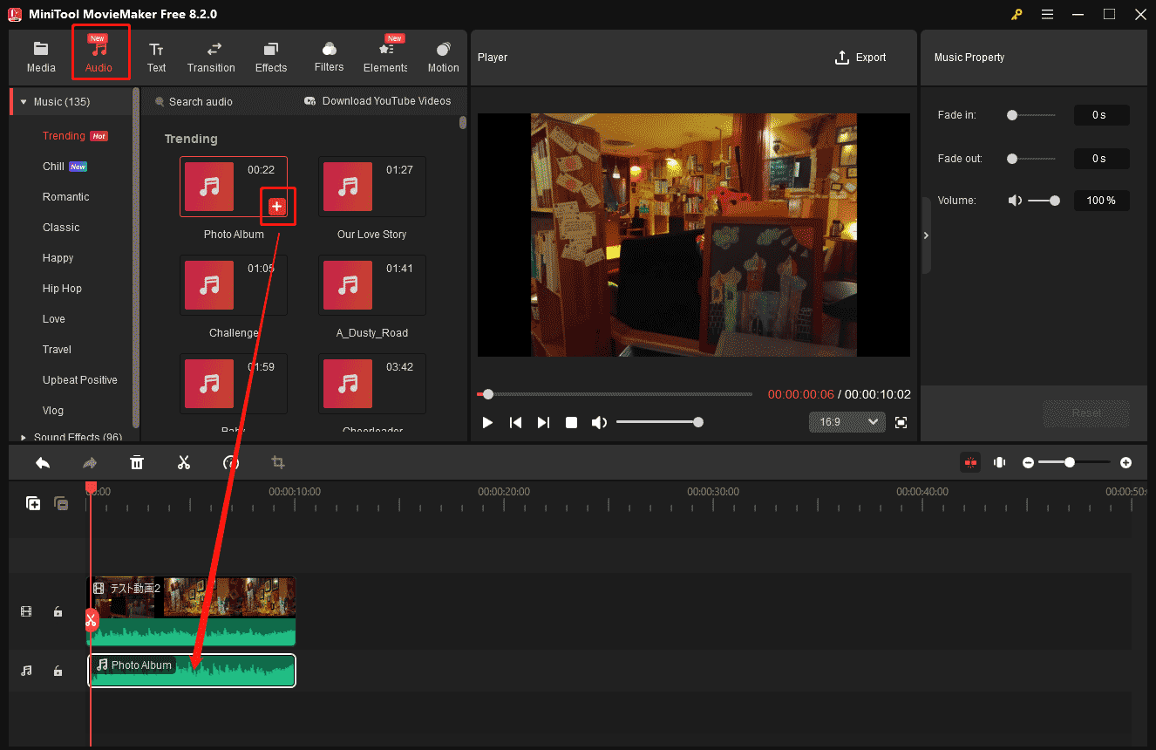Adjust the music Volume property slider
Viewport: 1156px width, 750px height.
[1044, 201]
